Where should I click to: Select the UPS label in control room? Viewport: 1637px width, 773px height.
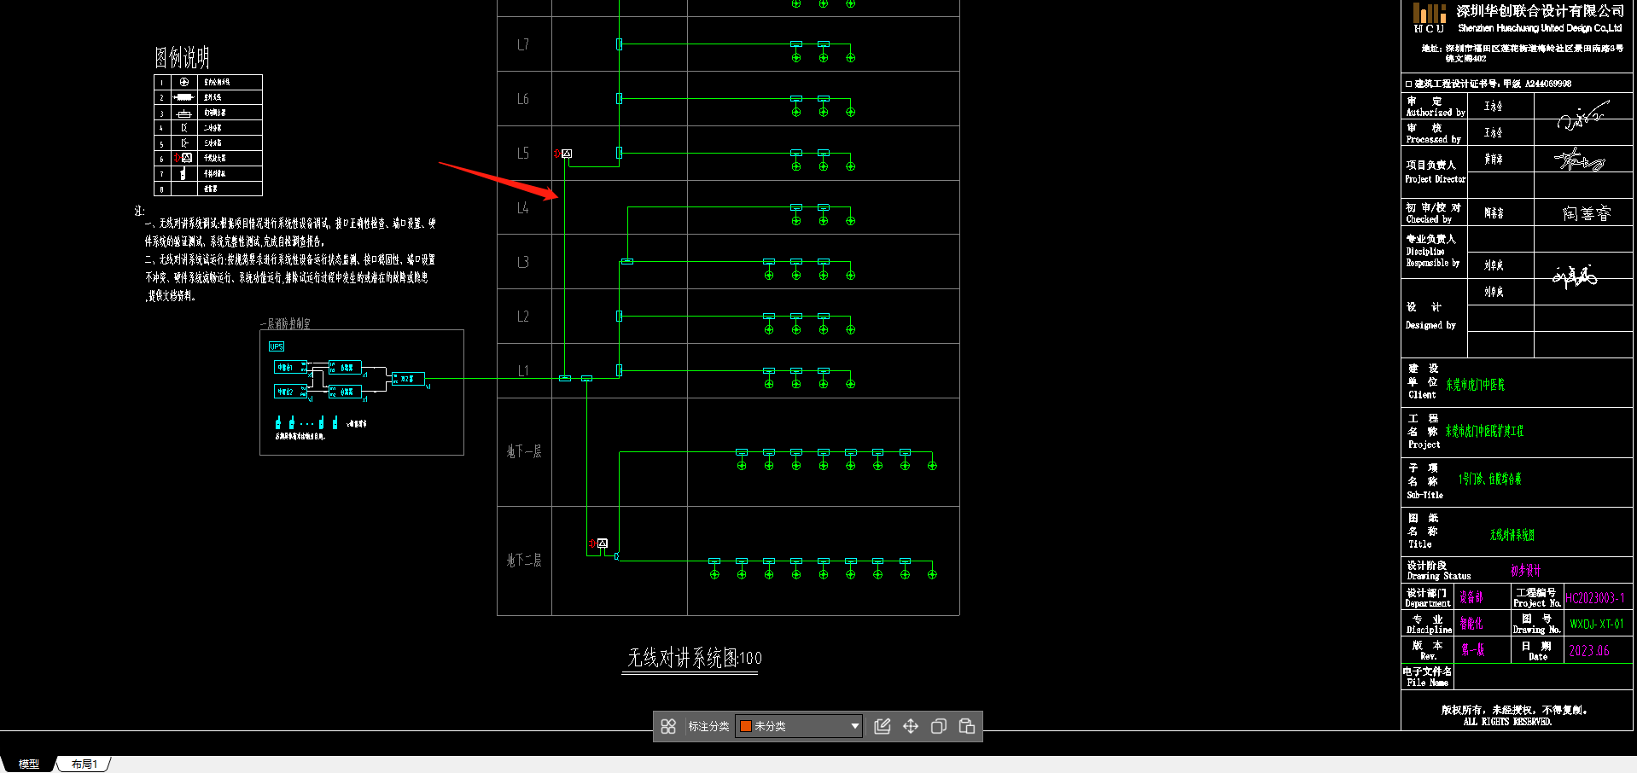[277, 346]
